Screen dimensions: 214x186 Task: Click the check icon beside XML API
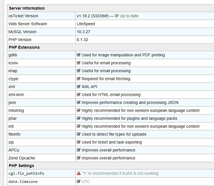coord(79,87)
